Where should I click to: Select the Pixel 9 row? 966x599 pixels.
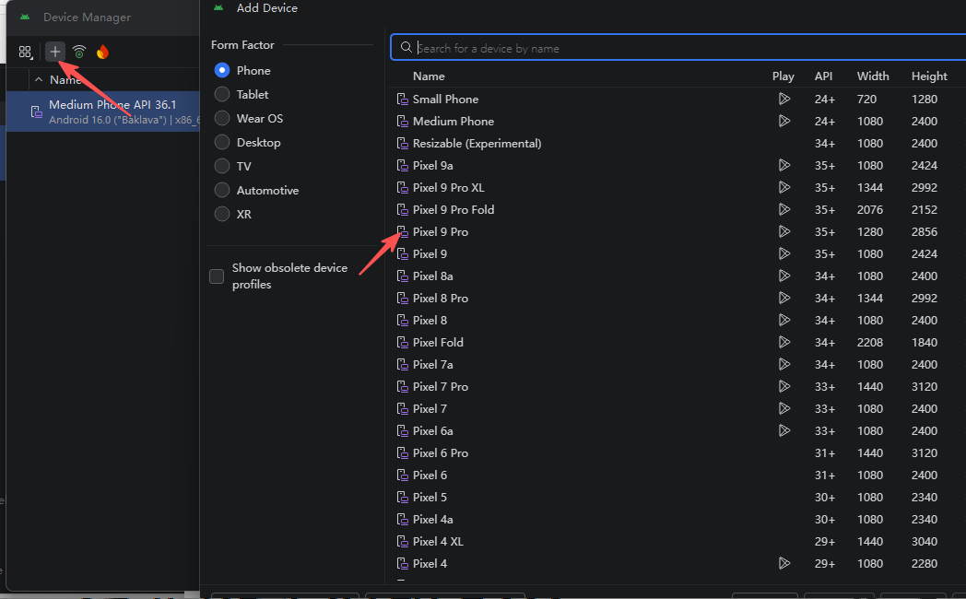pyautogui.click(x=677, y=253)
